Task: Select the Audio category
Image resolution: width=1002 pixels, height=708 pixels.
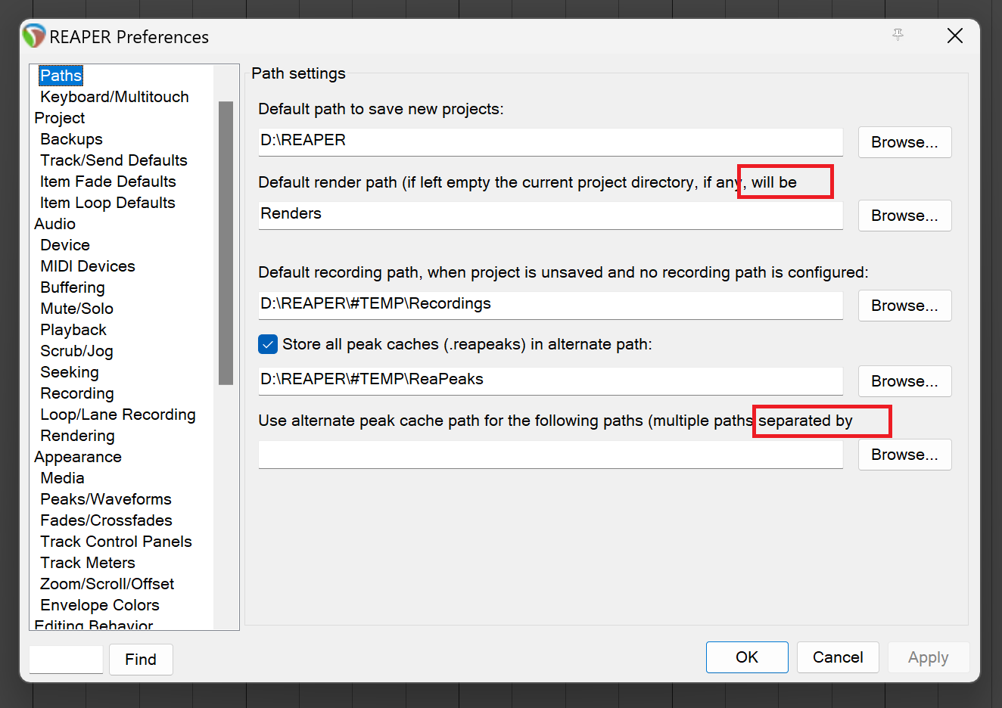Action: pos(54,224)
